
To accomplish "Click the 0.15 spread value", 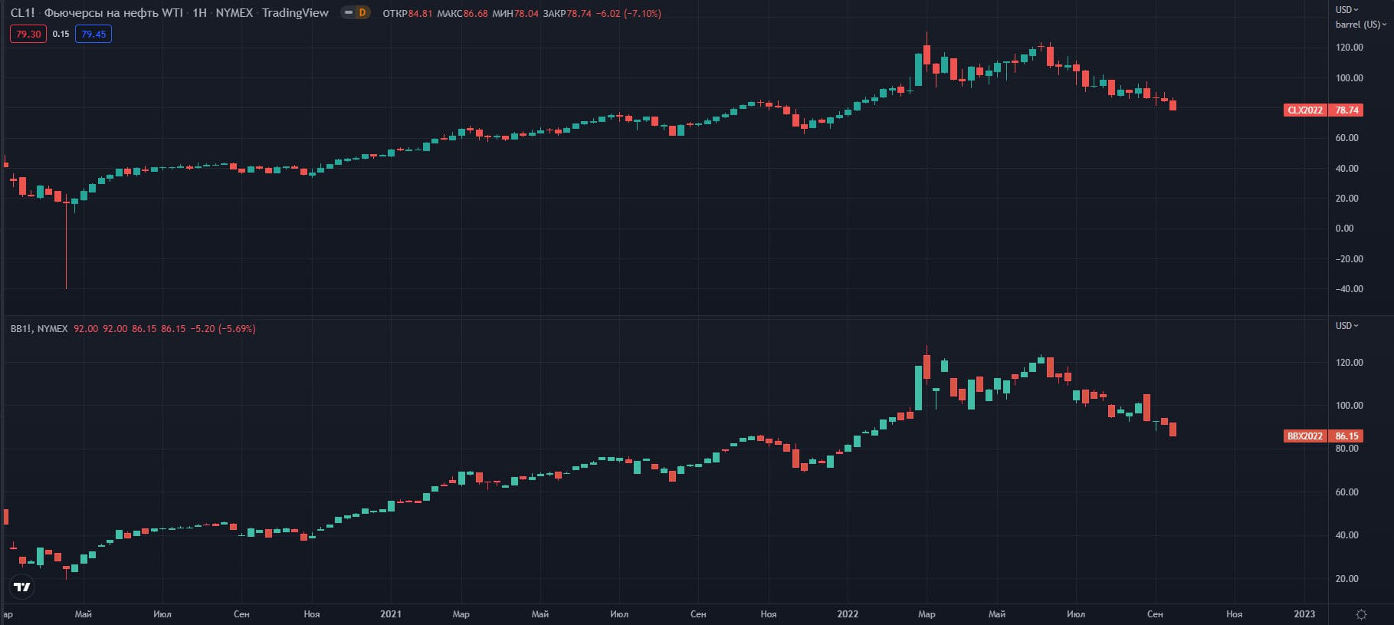I will click(x=61, y=34).
